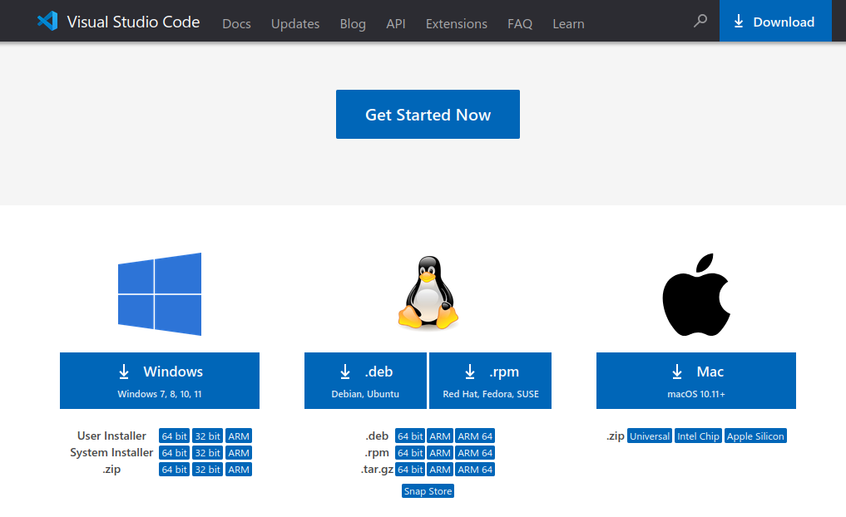
Task: Download the Mac macOS 10.11+ build
Action: tap(696, 381)
